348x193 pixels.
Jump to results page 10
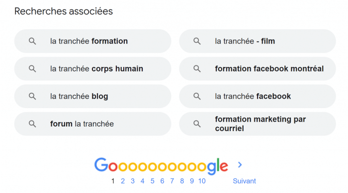(202, 181)
